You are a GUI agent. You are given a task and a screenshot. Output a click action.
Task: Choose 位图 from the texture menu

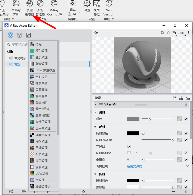43,44
